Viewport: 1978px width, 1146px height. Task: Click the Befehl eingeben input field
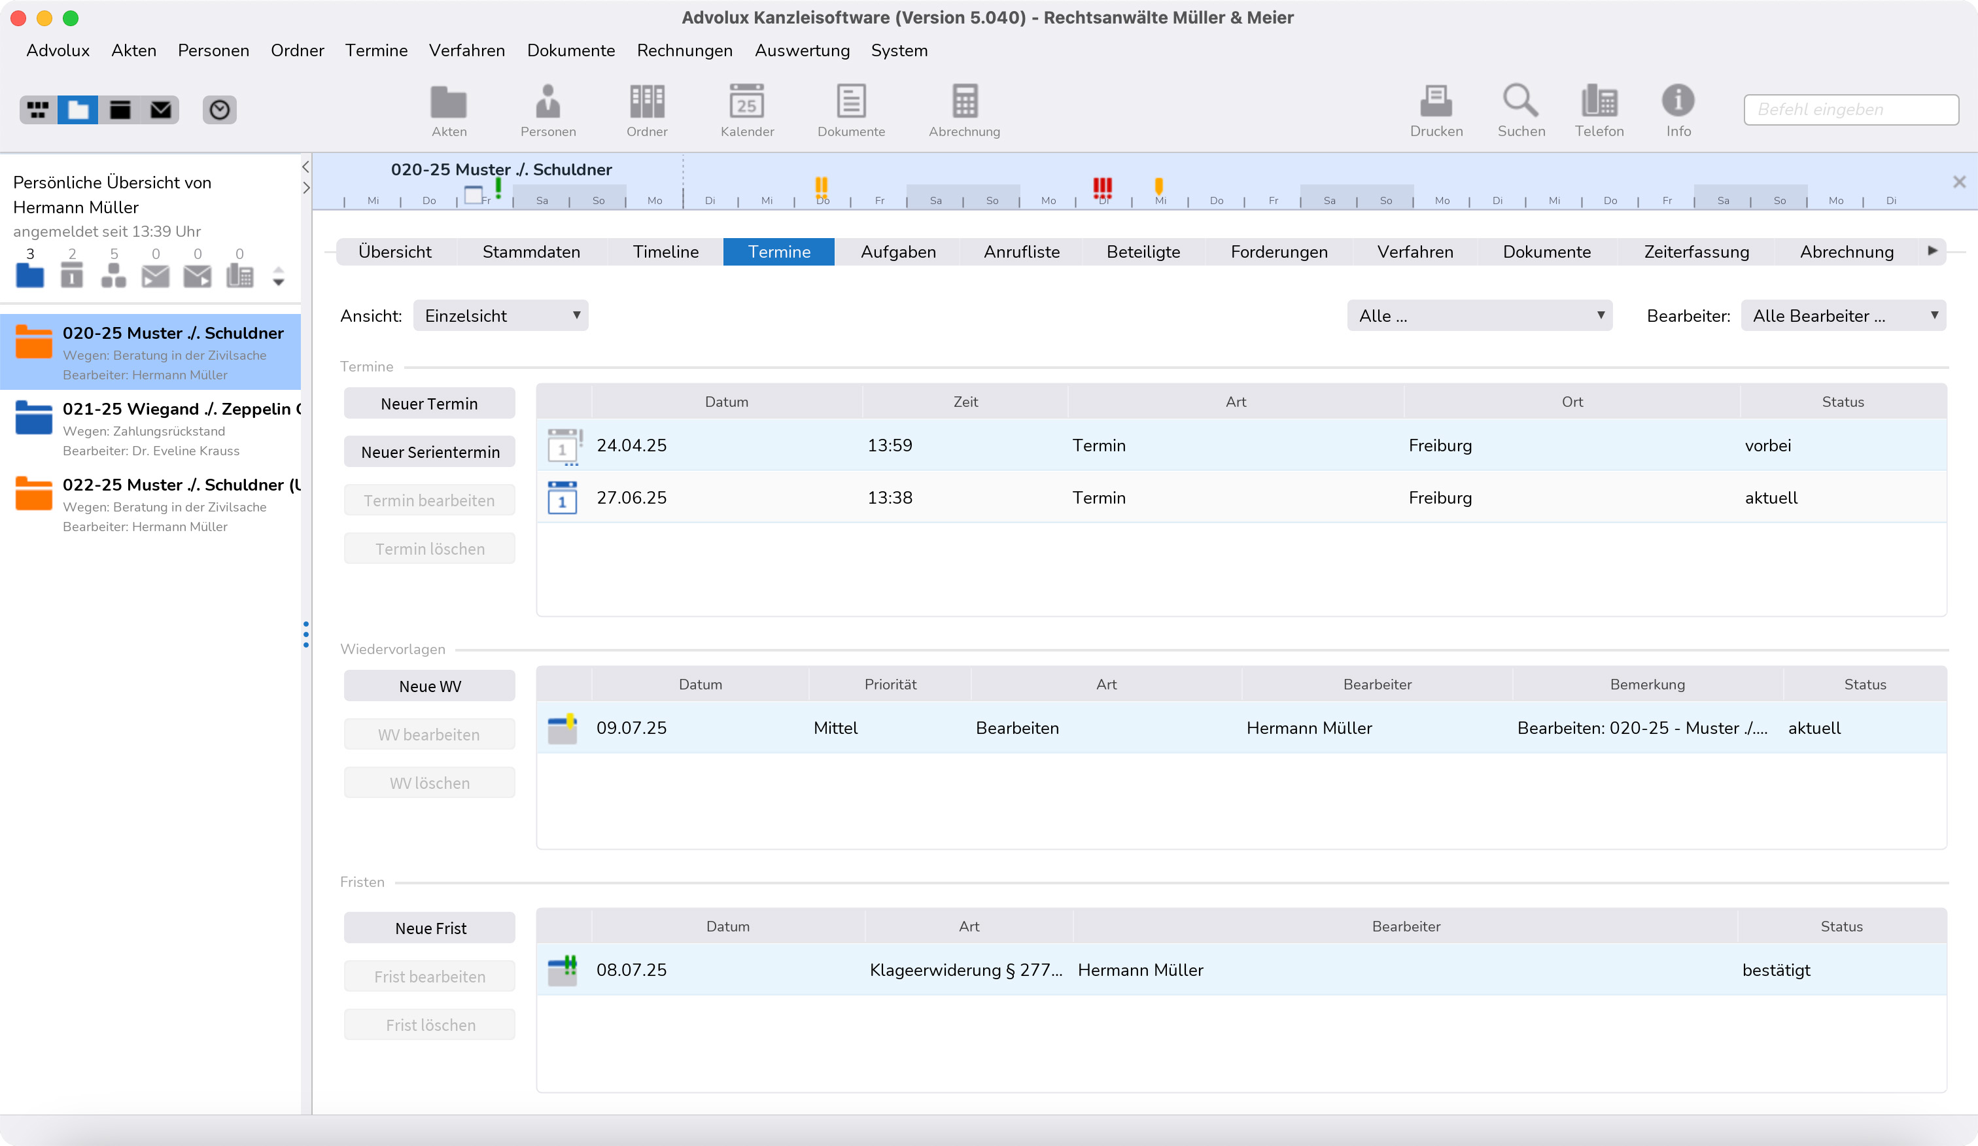[1851, 110]
